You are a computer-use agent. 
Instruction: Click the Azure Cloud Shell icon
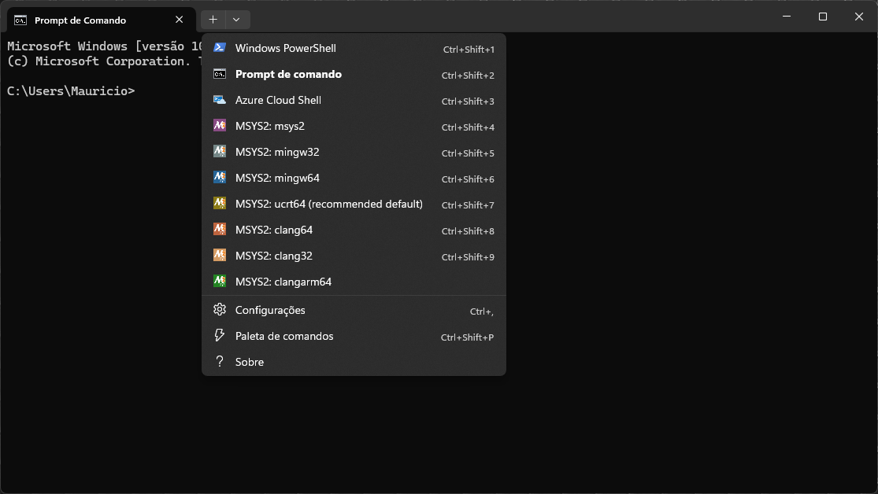(x=220, y=100)
